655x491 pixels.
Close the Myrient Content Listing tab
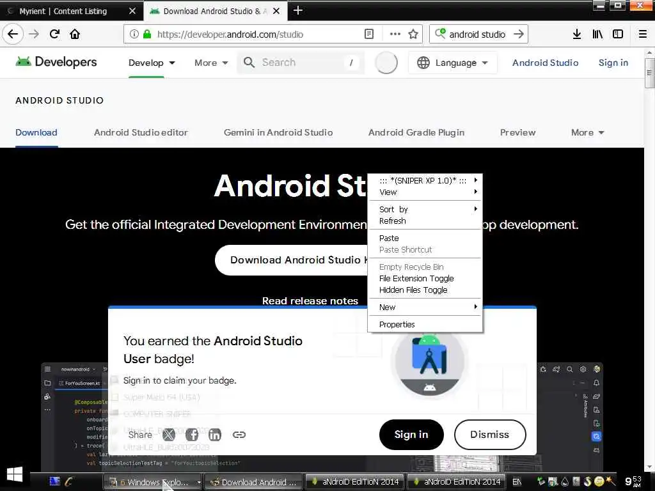[132, 12]
